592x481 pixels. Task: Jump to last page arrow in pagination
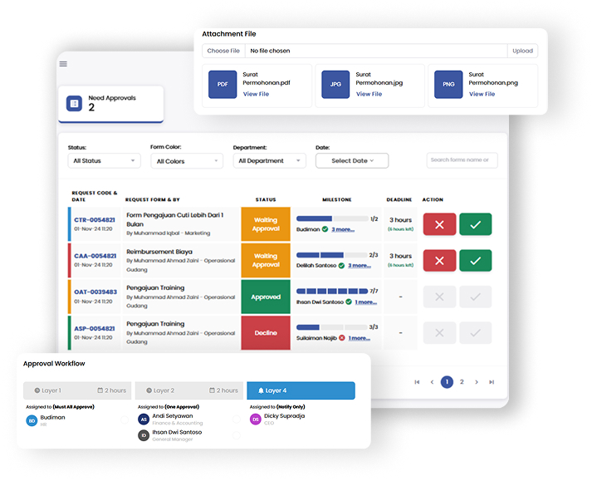492,382
